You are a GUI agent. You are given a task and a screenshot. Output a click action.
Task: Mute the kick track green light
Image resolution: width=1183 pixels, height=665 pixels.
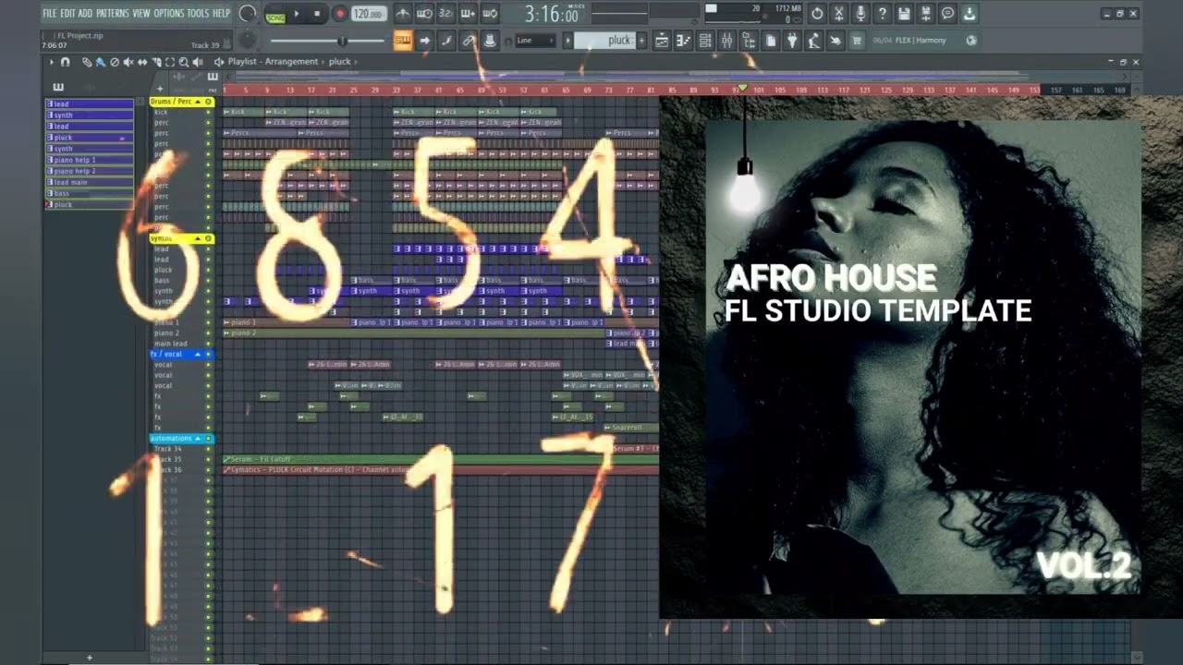(x=208, y=112)
